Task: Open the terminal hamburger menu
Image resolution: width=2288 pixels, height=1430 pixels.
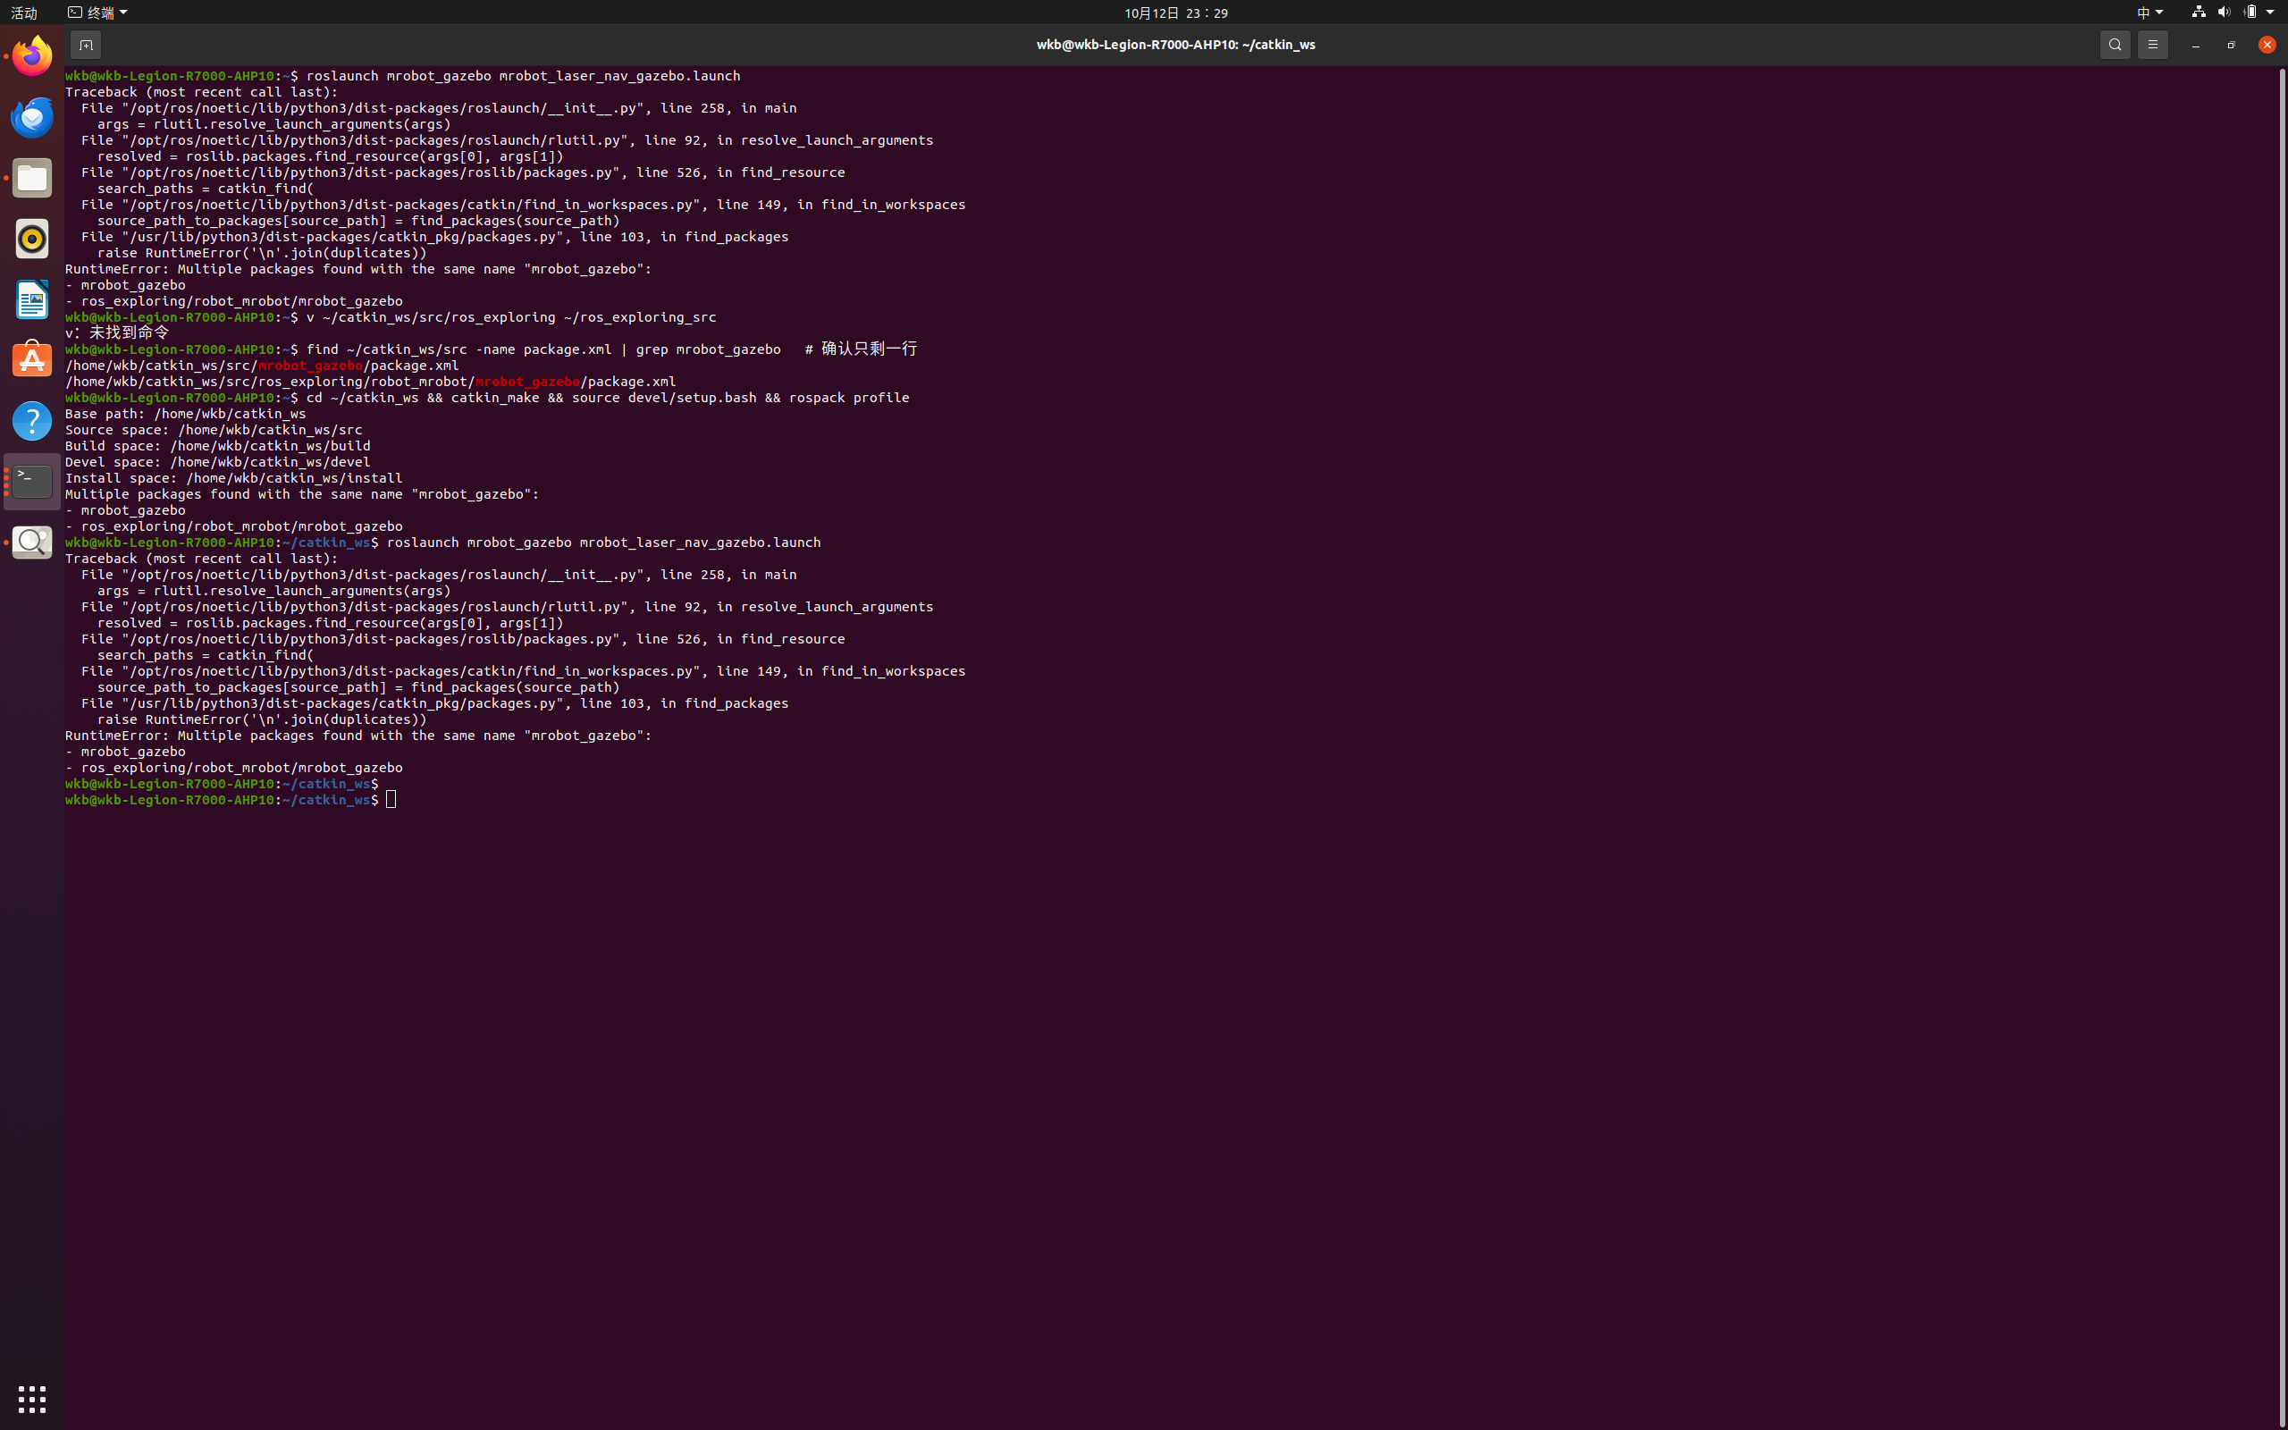Action: click(x=2153, y=45)
